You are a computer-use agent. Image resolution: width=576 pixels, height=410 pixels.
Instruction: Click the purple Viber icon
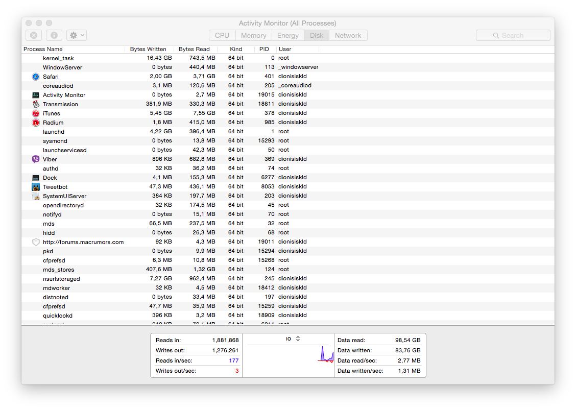click(x=36, y=159)
